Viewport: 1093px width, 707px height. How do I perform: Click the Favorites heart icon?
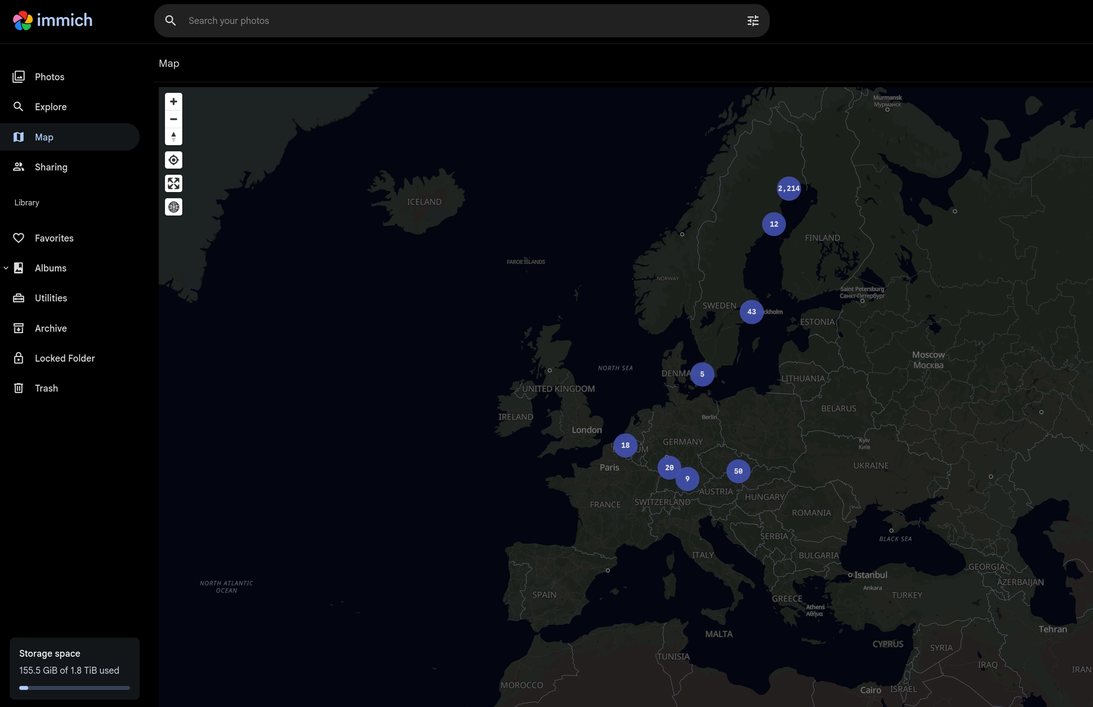(x=19, y=238)
